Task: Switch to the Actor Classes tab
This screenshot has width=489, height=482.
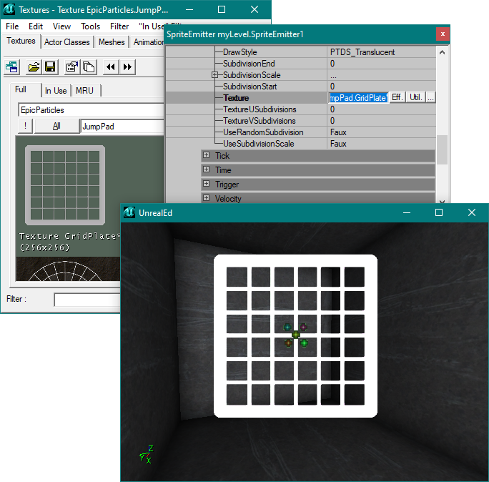Action: coord(67,42)
